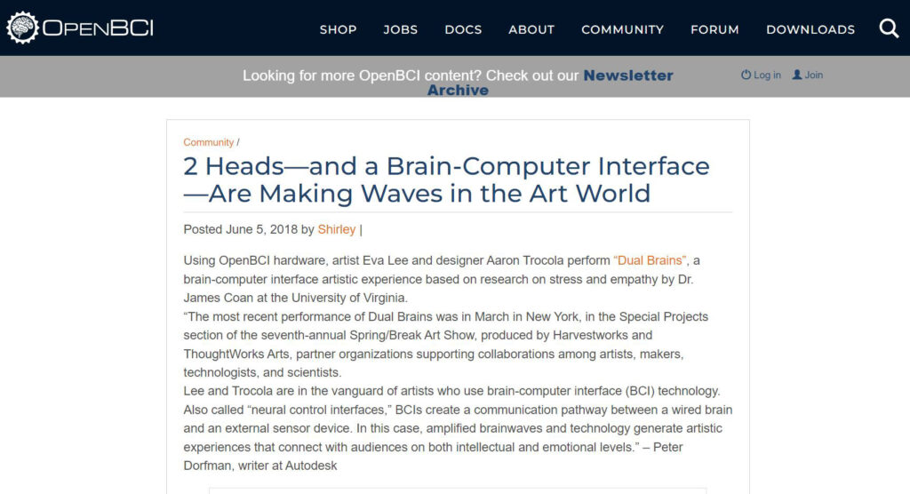910x494 pixels.
Task: Click the orange Community breadcrumb link
Action: pyautogui.click(x=208, y=142)
